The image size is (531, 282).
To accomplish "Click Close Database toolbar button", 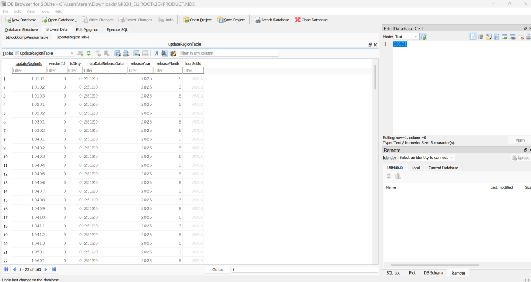I will pos(311,20).
